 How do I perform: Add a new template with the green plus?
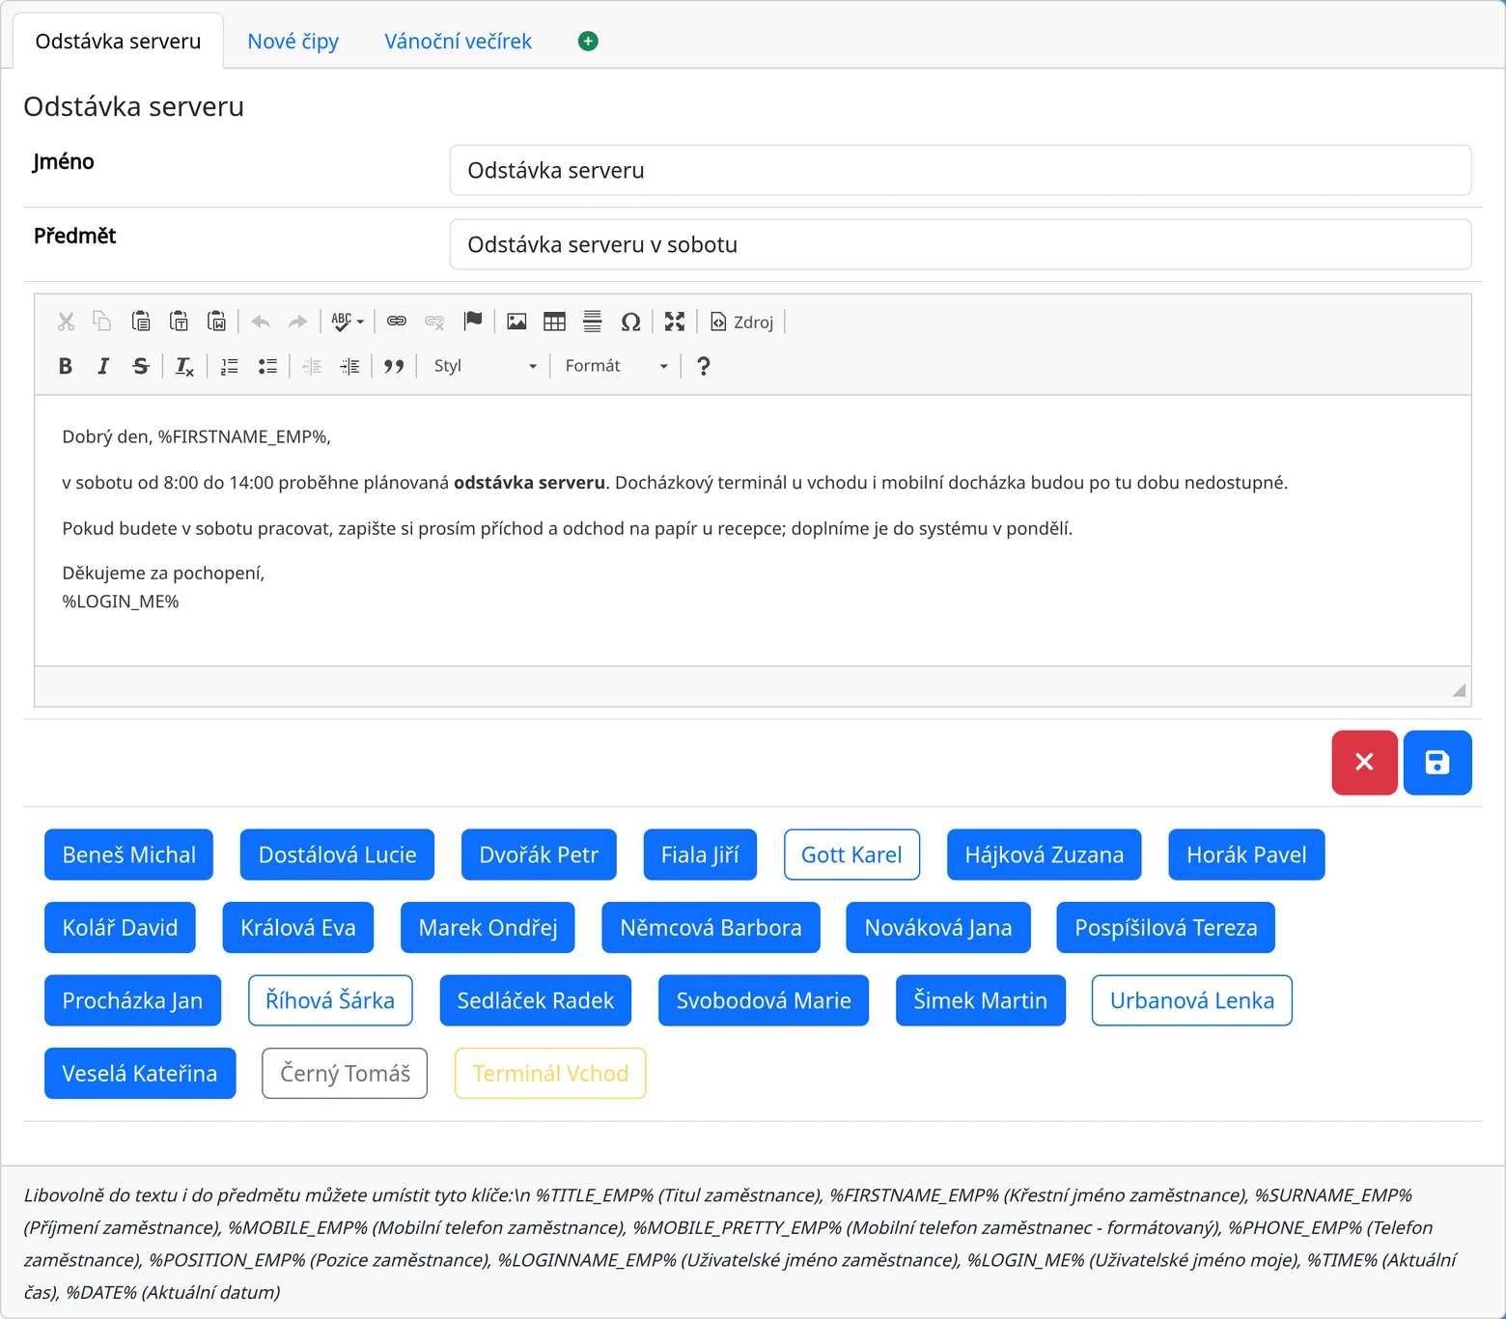click(x=588, y=41)
